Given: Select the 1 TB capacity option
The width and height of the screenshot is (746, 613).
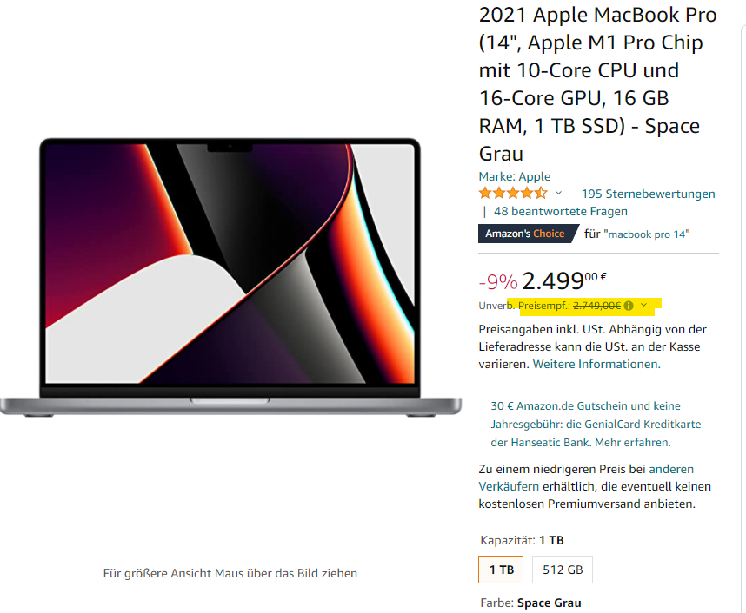Looking at the screenshot, I should 501,570.
